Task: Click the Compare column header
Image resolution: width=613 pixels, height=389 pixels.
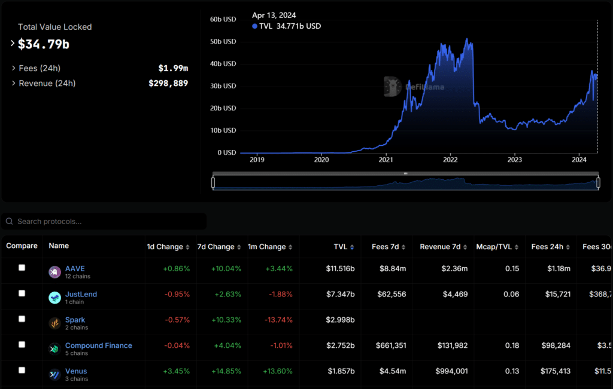Action: 22,246
